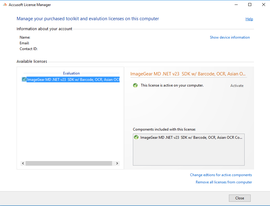Close window using title bar X
Screen dimensions: 270x206
264,5
